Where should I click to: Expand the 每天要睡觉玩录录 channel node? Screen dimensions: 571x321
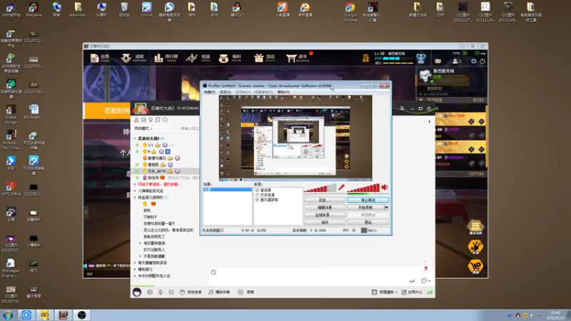(x=135, y=263)
